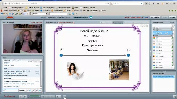Click the Выйти logout button
The height and width of the screenshot is (99, 177).
coord(172,17)
